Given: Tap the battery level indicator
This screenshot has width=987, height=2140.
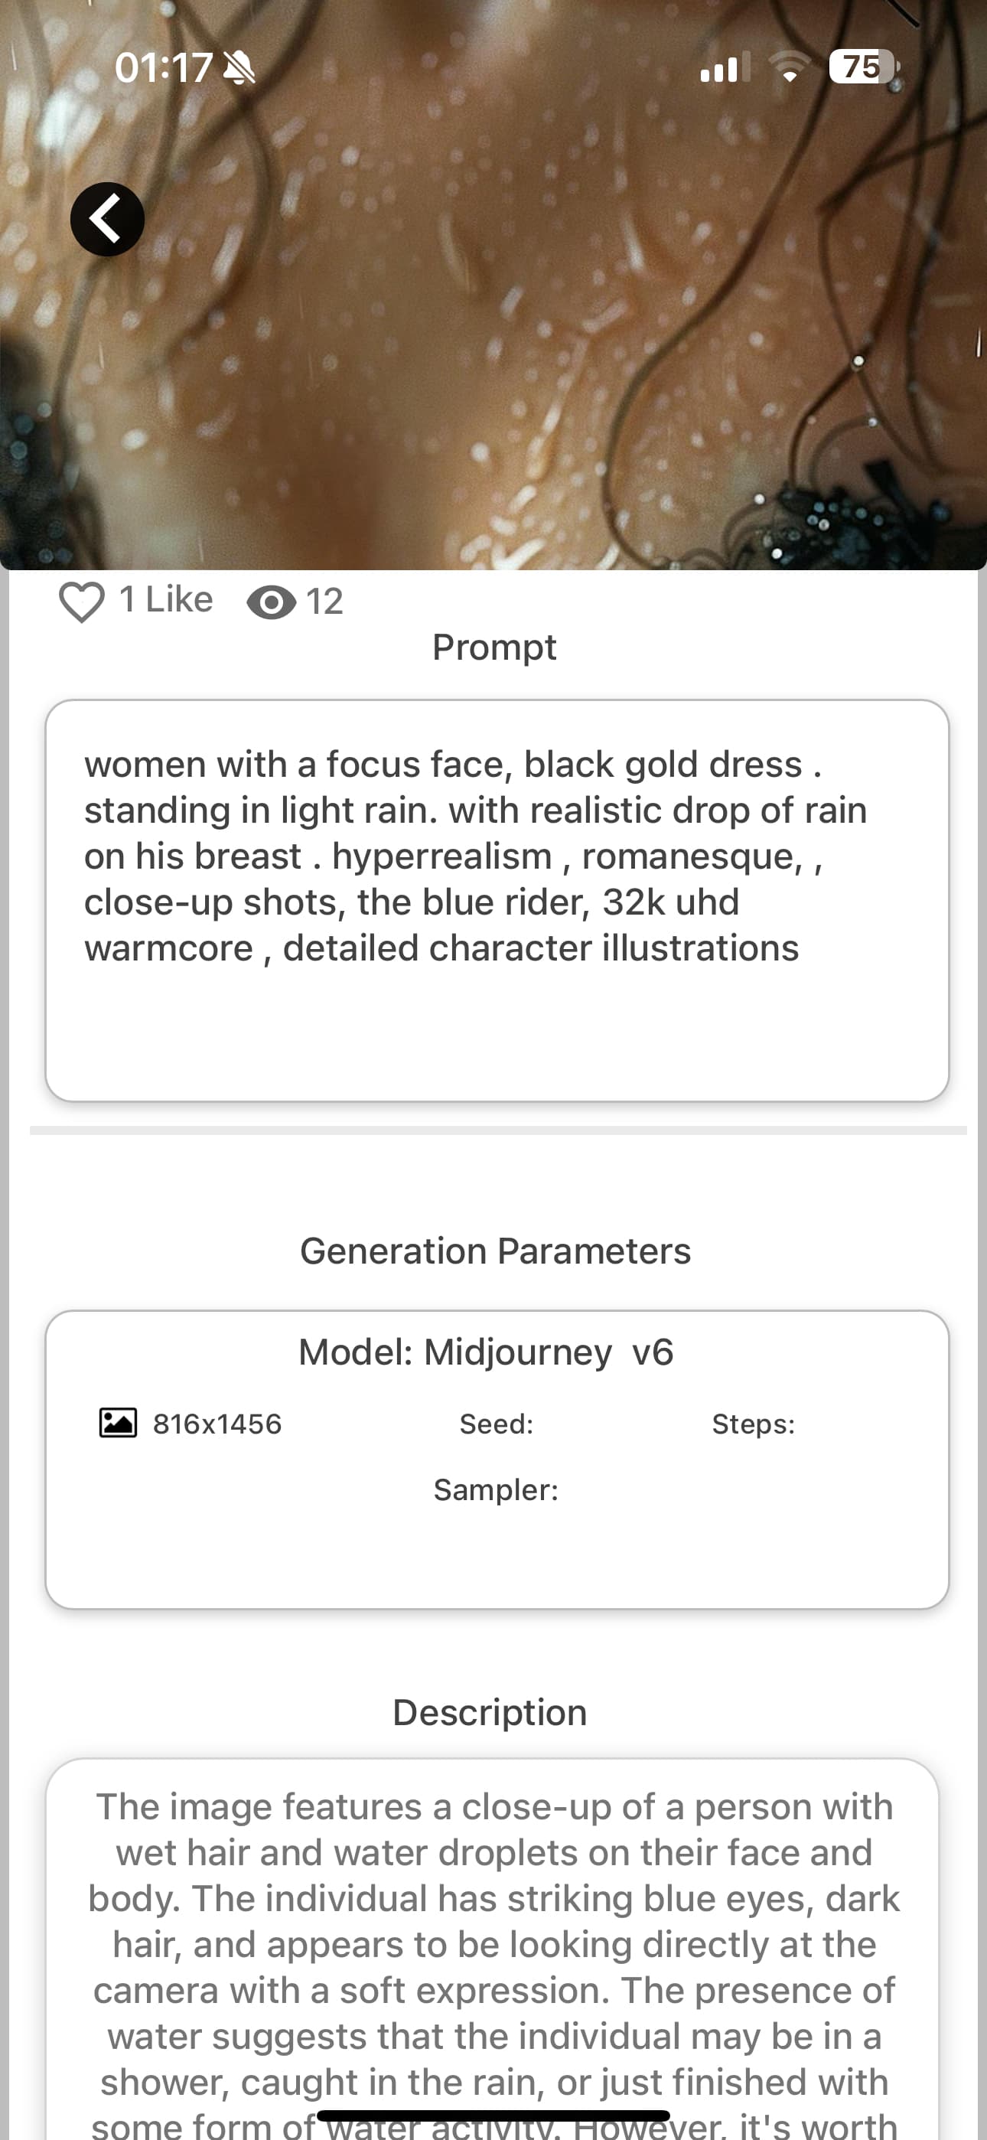Looking at the screenshot, I should [x=863, y=67].
